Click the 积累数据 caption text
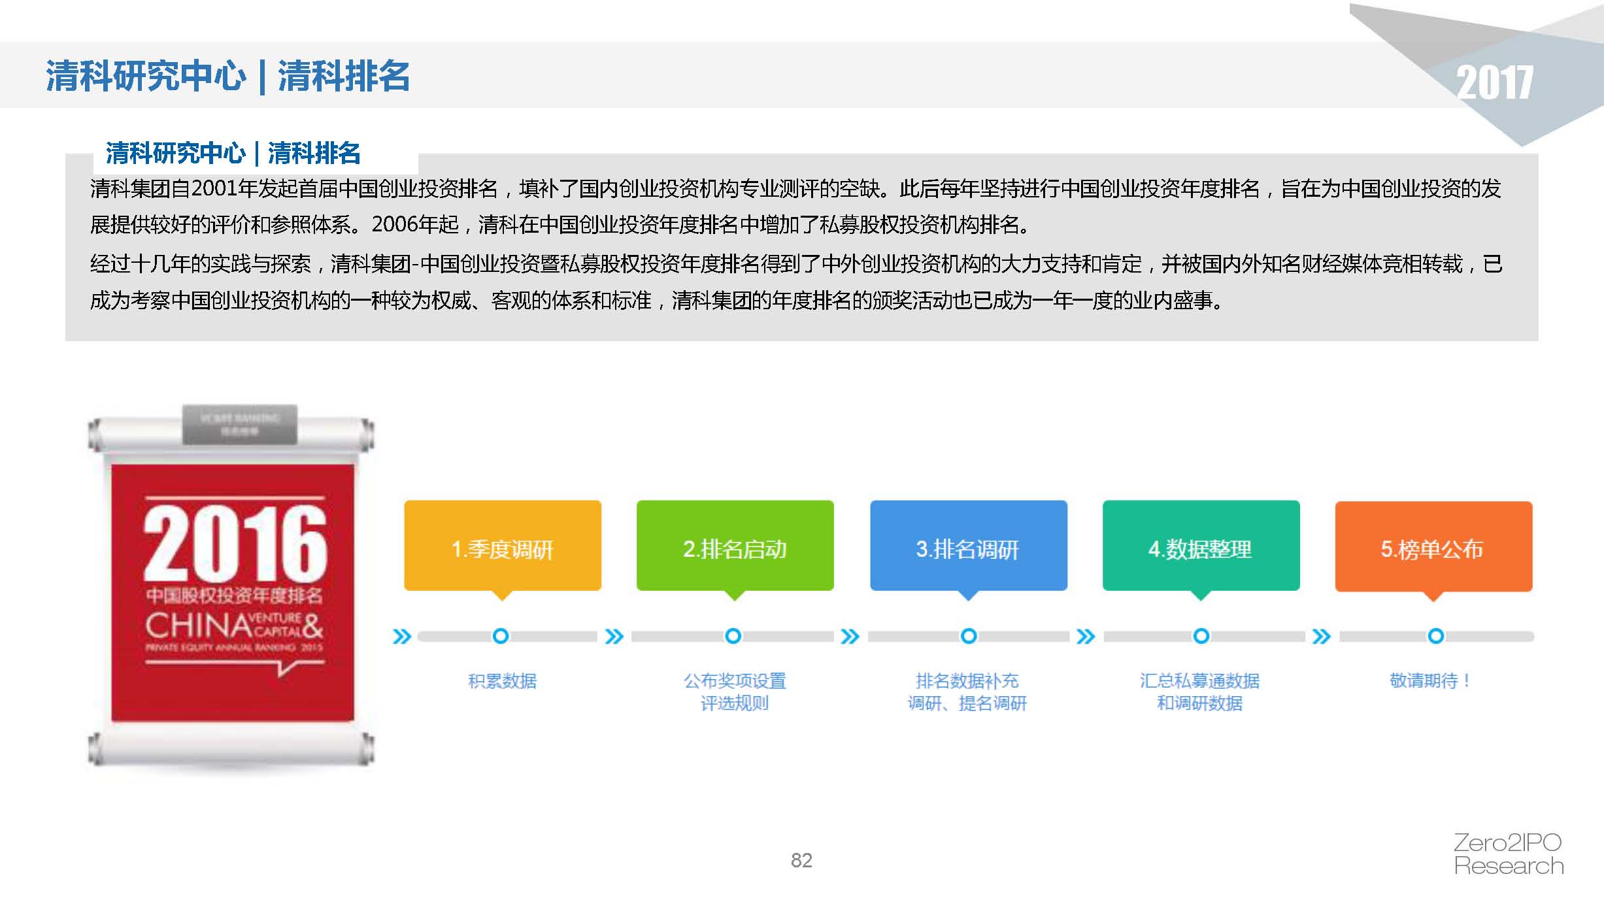This screenshot has width=1604, height=902. (502, 681)
